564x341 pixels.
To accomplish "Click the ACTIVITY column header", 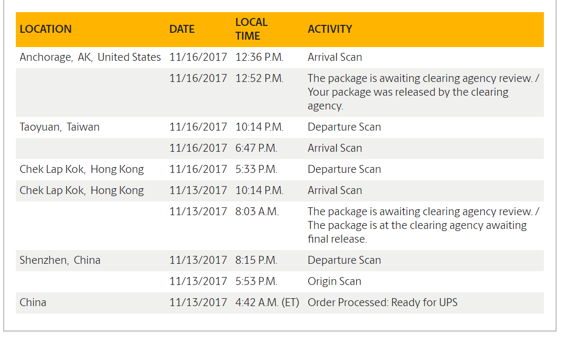I will (x=330, y=29).
